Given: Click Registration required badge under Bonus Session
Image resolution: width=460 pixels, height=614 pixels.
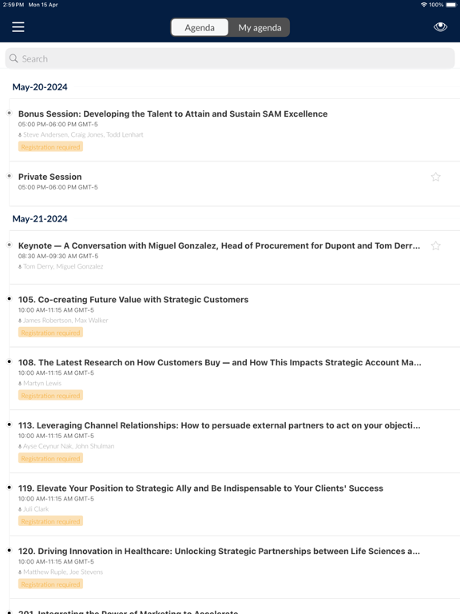Looking at the screenshot, I should click(50, 147).
